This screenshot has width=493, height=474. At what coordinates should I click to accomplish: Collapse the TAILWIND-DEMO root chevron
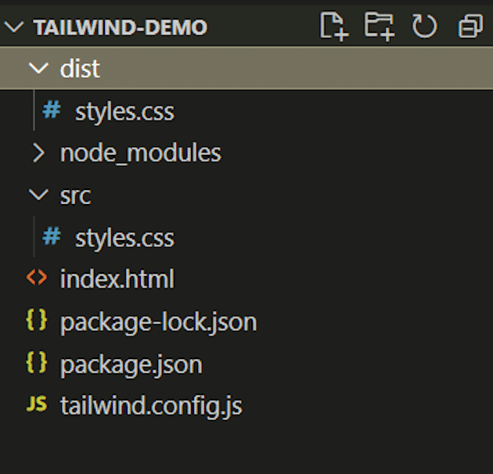coord(14,27)
